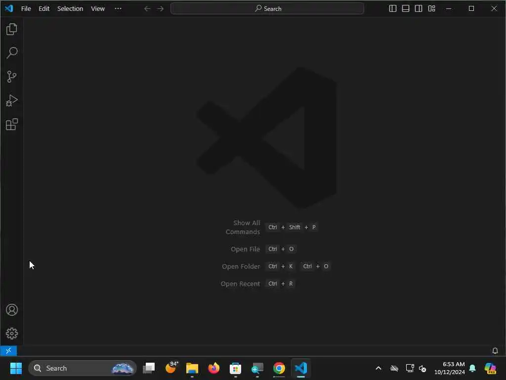This screenshot has height=380, width=506.
Task: Click the VS Code logo in title bar
Action: (9, 8)
